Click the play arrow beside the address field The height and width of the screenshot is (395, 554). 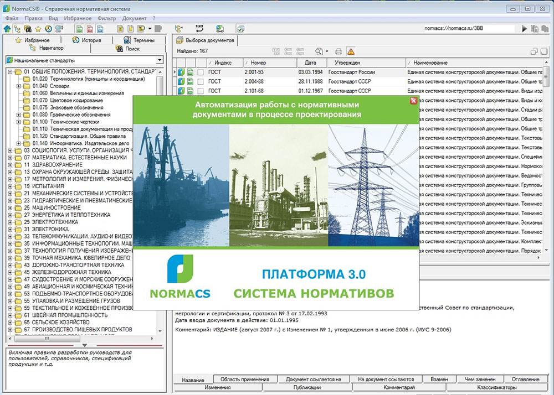point(525,29)
